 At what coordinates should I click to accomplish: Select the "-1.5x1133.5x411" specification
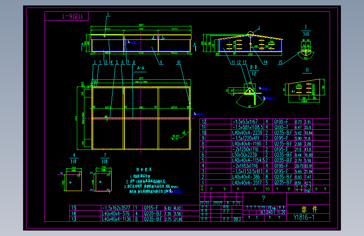click(x=247, y=171)
